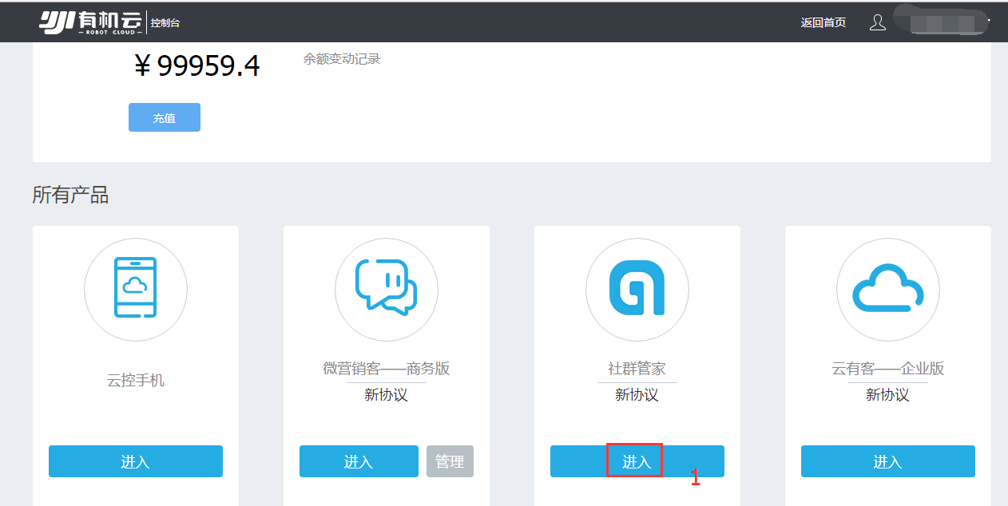Click the 社群管家 product icon
Viewport: 1008px width, 506px height.
(637, 288)
